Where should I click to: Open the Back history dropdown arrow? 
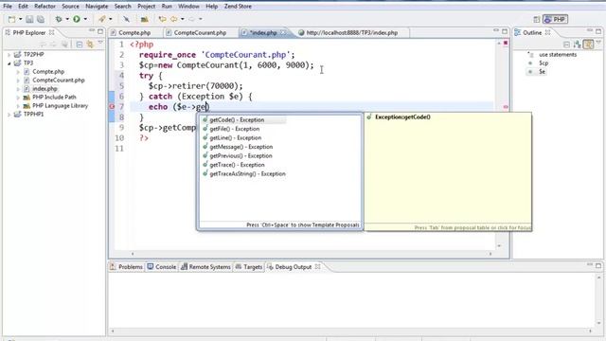pos(183,19)
